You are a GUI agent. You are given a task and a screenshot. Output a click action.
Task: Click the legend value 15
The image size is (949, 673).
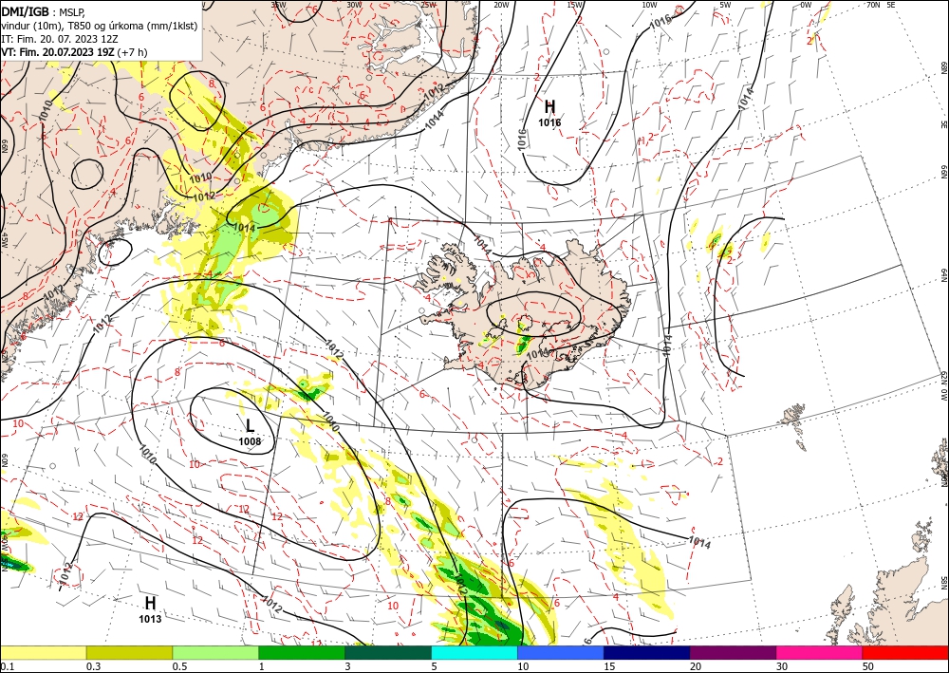pyautogui.click(x=609, y=666)
